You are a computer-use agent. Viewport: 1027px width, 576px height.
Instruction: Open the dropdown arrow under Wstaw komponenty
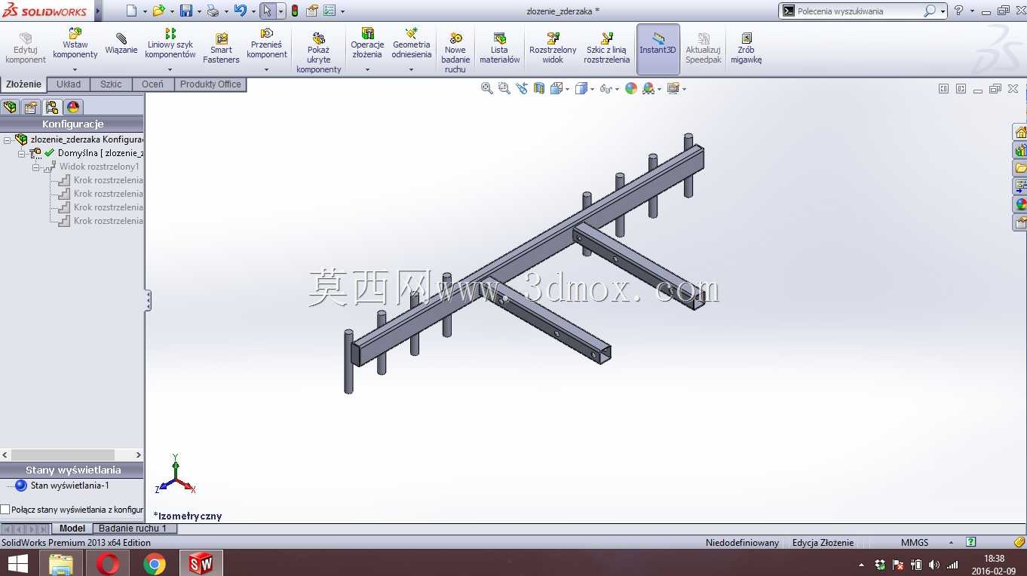(x=75, y=70)
